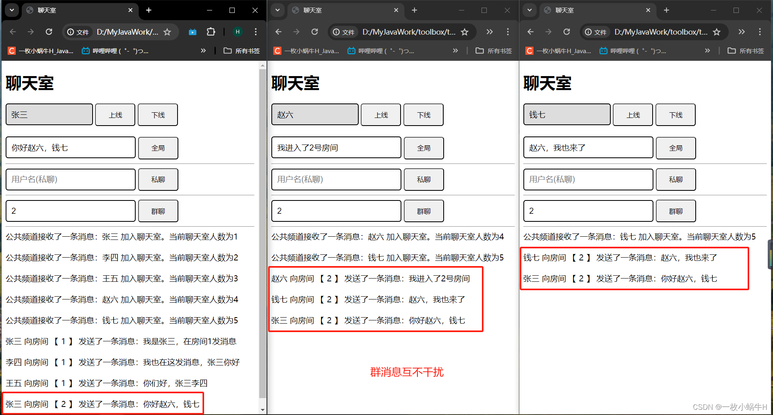Image resolution: width=773 pixels, height=415 pixels.
Task: Open new tab in left window
Action: [x=149, y=10]
